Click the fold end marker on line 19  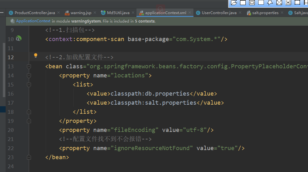[x=29, y=121]
